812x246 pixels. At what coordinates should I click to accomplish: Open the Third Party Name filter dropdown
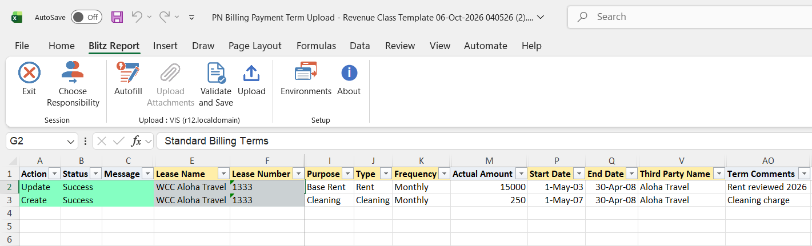[719, 174]
